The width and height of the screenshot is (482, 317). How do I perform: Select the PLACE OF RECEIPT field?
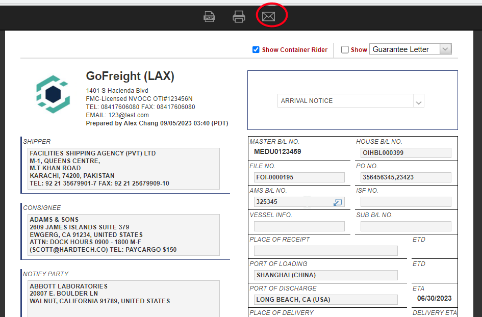point(325,251)
